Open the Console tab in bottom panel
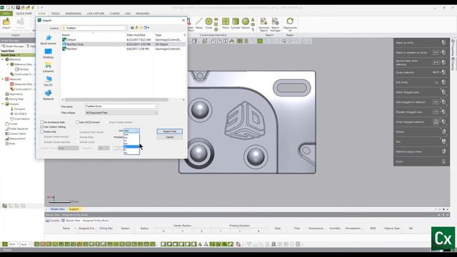Screen dimensions: 457x257 [x=52, y=221]
